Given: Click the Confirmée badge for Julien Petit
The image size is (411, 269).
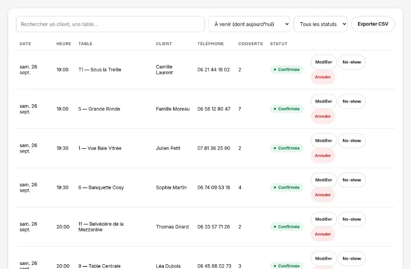Looking at the screenshot, I should pos(287,148).
